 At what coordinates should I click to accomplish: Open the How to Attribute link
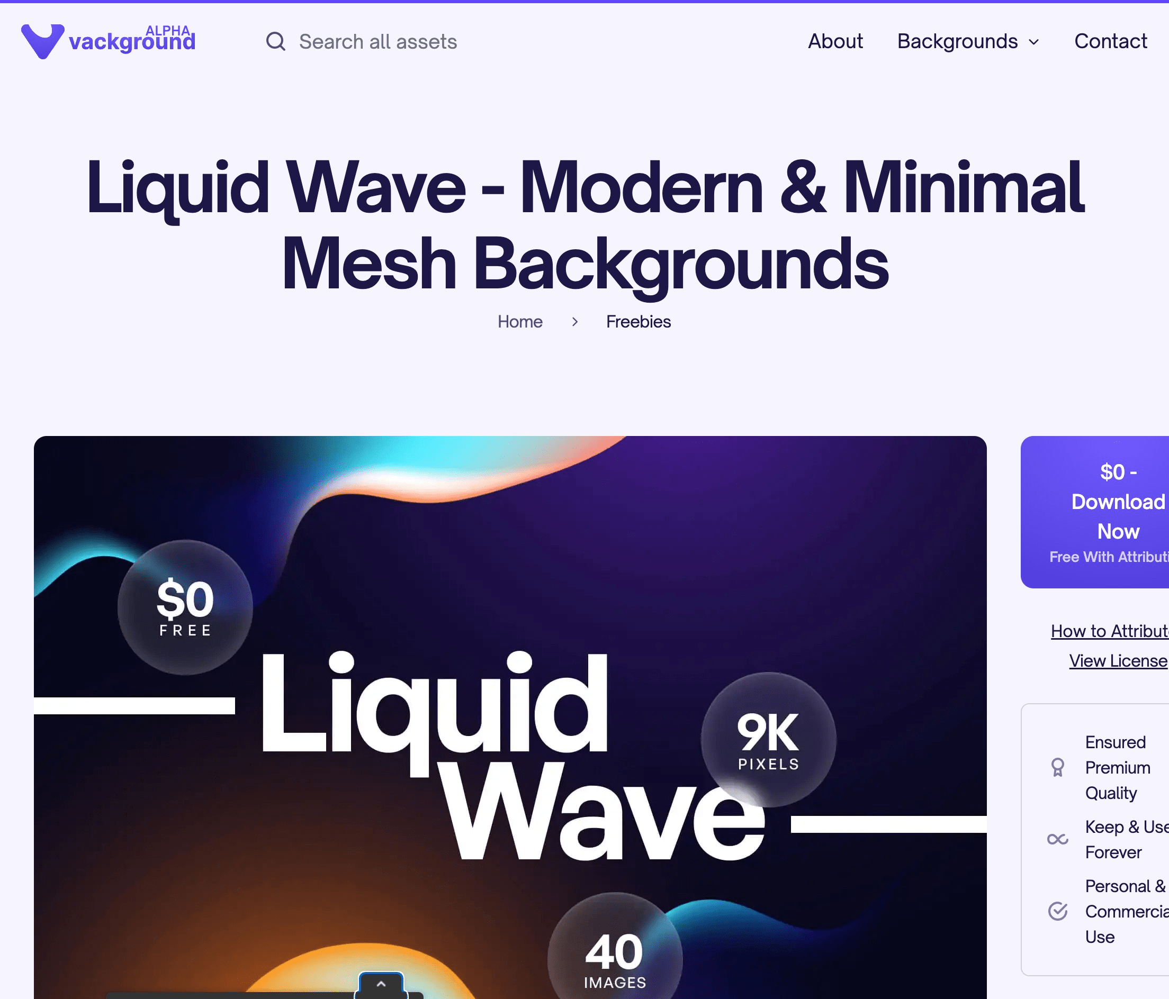pos(1110,631)
